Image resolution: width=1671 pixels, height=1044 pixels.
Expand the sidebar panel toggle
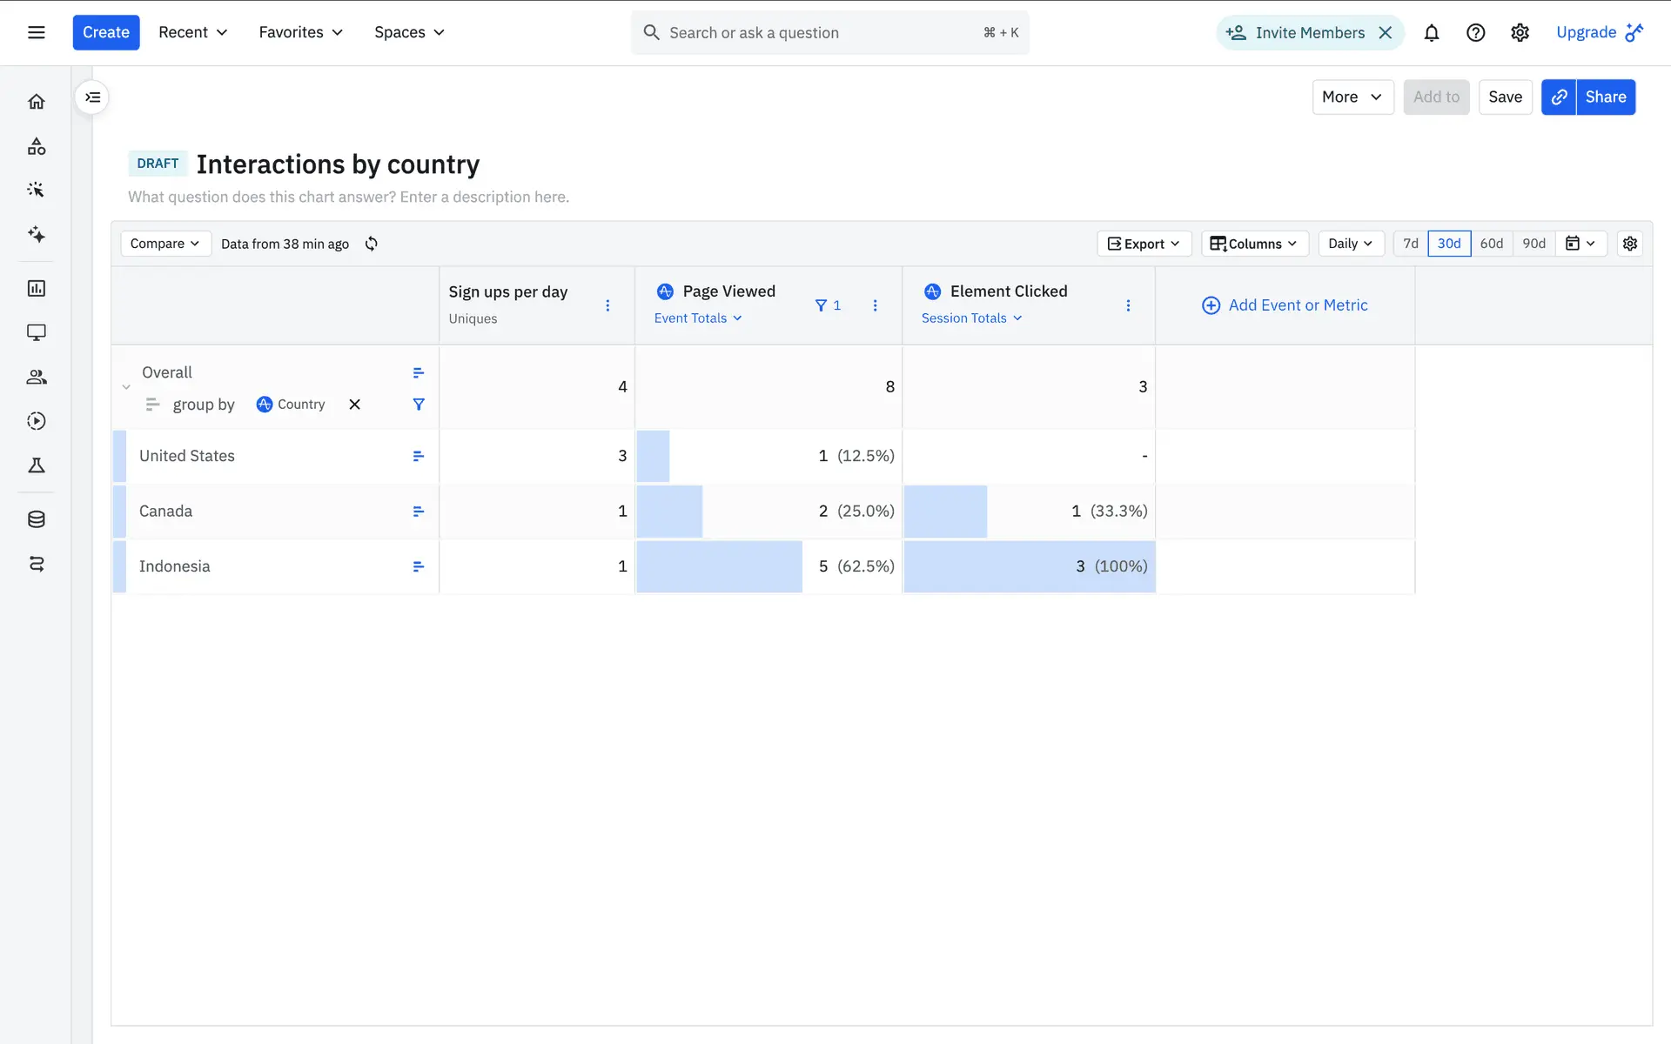93,97
